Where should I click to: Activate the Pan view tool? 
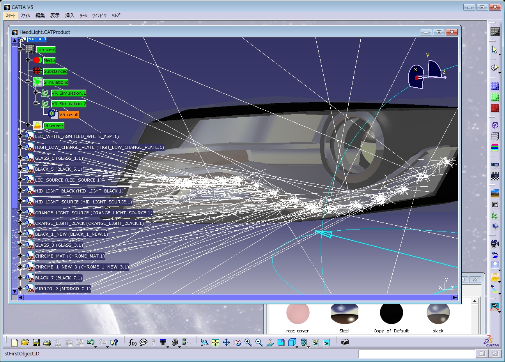pos(226,343)
